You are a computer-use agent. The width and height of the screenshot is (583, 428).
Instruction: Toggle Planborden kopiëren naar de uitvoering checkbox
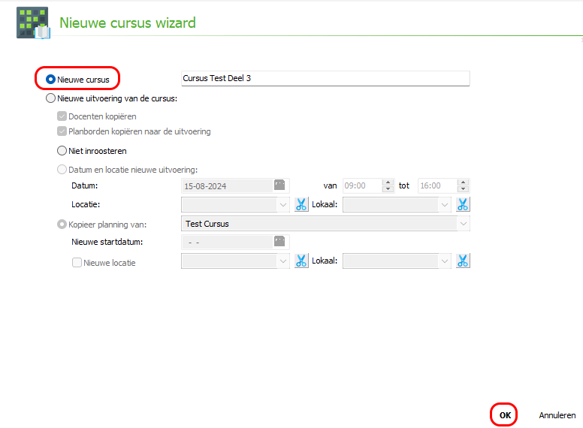tap(62, 131)
